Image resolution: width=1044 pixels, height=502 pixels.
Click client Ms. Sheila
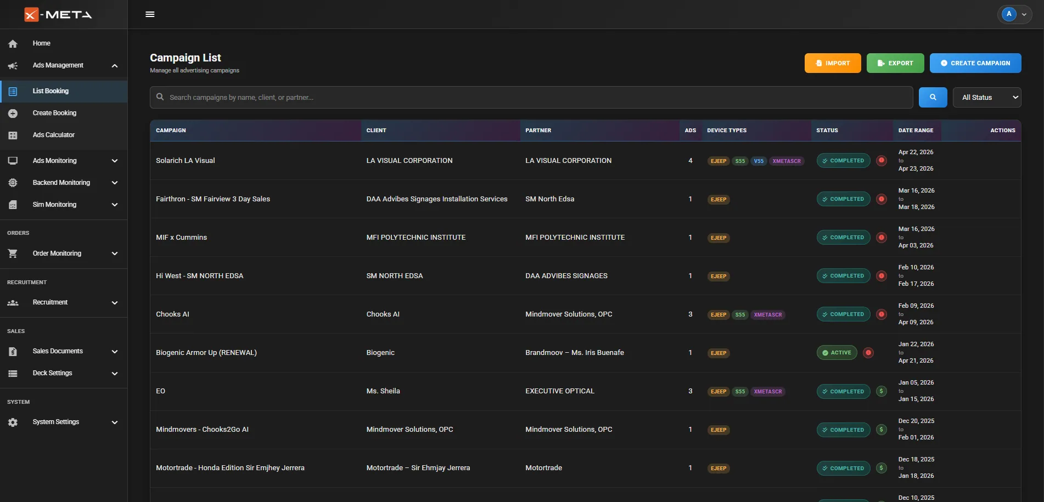(x=383, y=391)
